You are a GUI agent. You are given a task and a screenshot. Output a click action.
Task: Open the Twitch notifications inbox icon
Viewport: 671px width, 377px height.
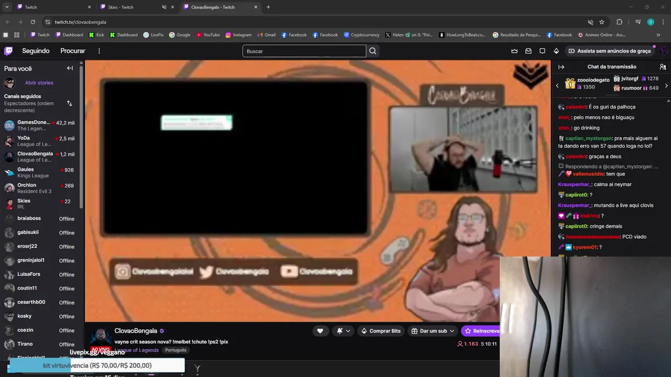528,51
